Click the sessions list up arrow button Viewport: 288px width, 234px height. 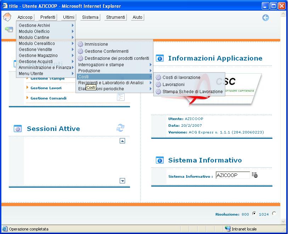click(122, 141)
